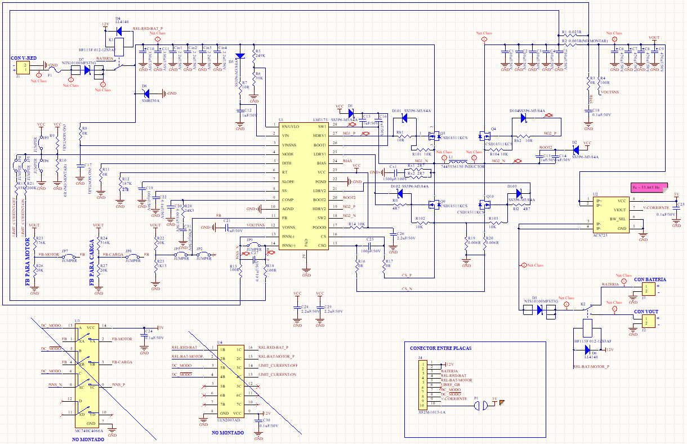Select the LIMIT_CURRENT-ON label at U4 output
Image resolution: width=687 pixels, height=444 pixels.
277,374
